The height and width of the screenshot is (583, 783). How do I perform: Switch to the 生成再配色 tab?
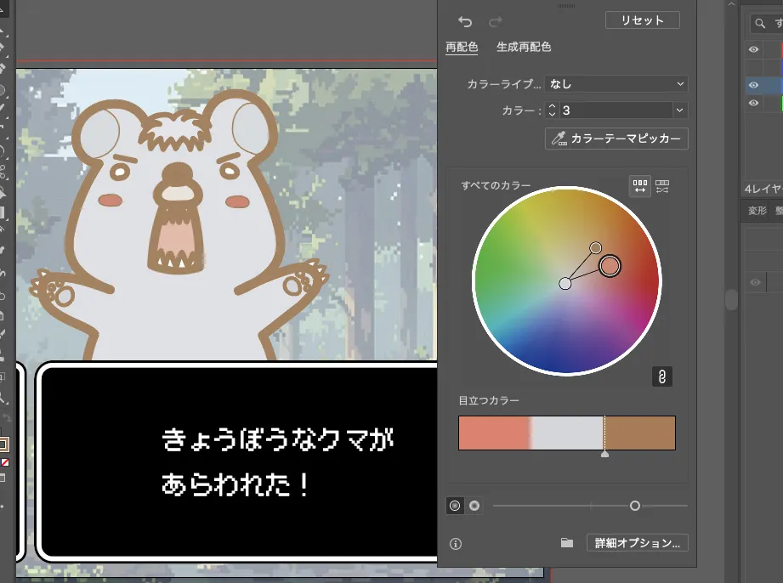tap(522, 47)
